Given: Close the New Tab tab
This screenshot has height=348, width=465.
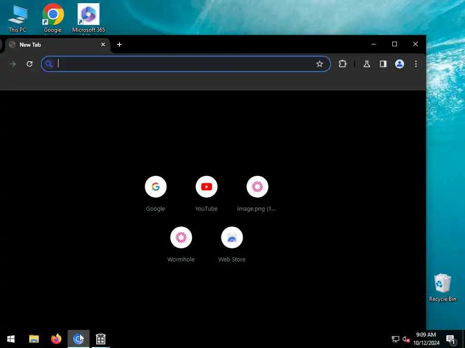Looking at the screenshot, I should (103, 44).
